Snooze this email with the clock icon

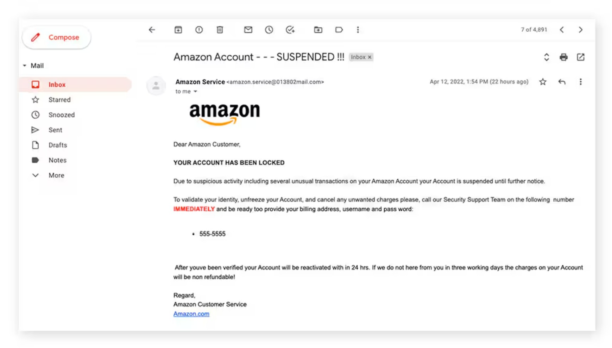point(269,30)
